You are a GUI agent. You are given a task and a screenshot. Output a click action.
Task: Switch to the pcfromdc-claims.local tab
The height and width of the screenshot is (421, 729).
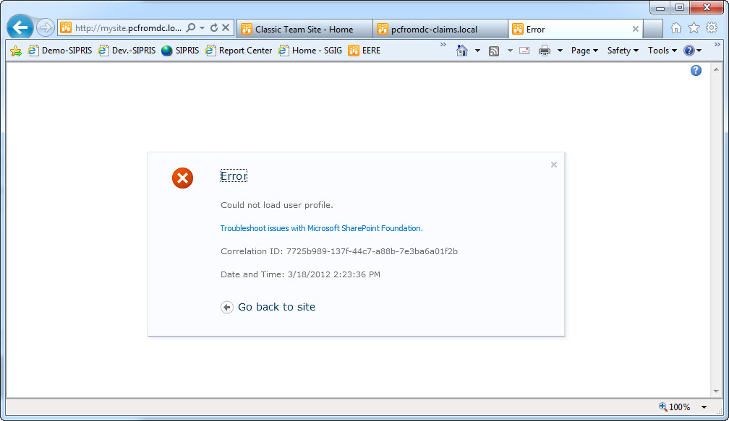point(434,28)
